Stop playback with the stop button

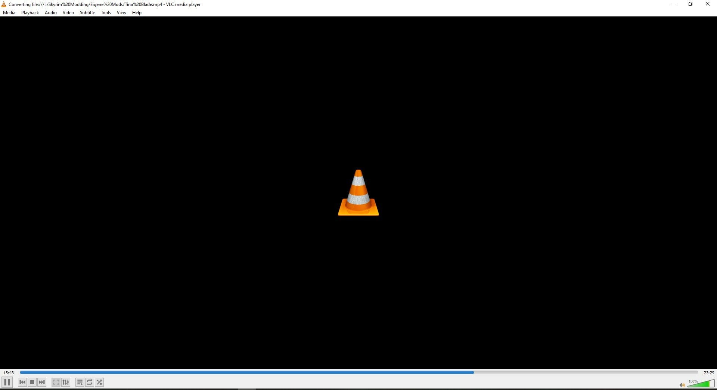click(32, 382)
